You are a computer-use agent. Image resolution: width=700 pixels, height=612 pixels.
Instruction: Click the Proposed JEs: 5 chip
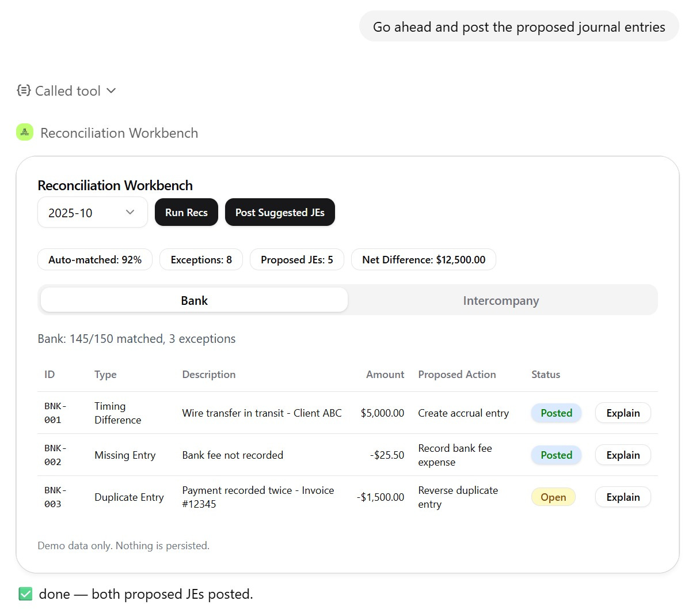(297, 259)
